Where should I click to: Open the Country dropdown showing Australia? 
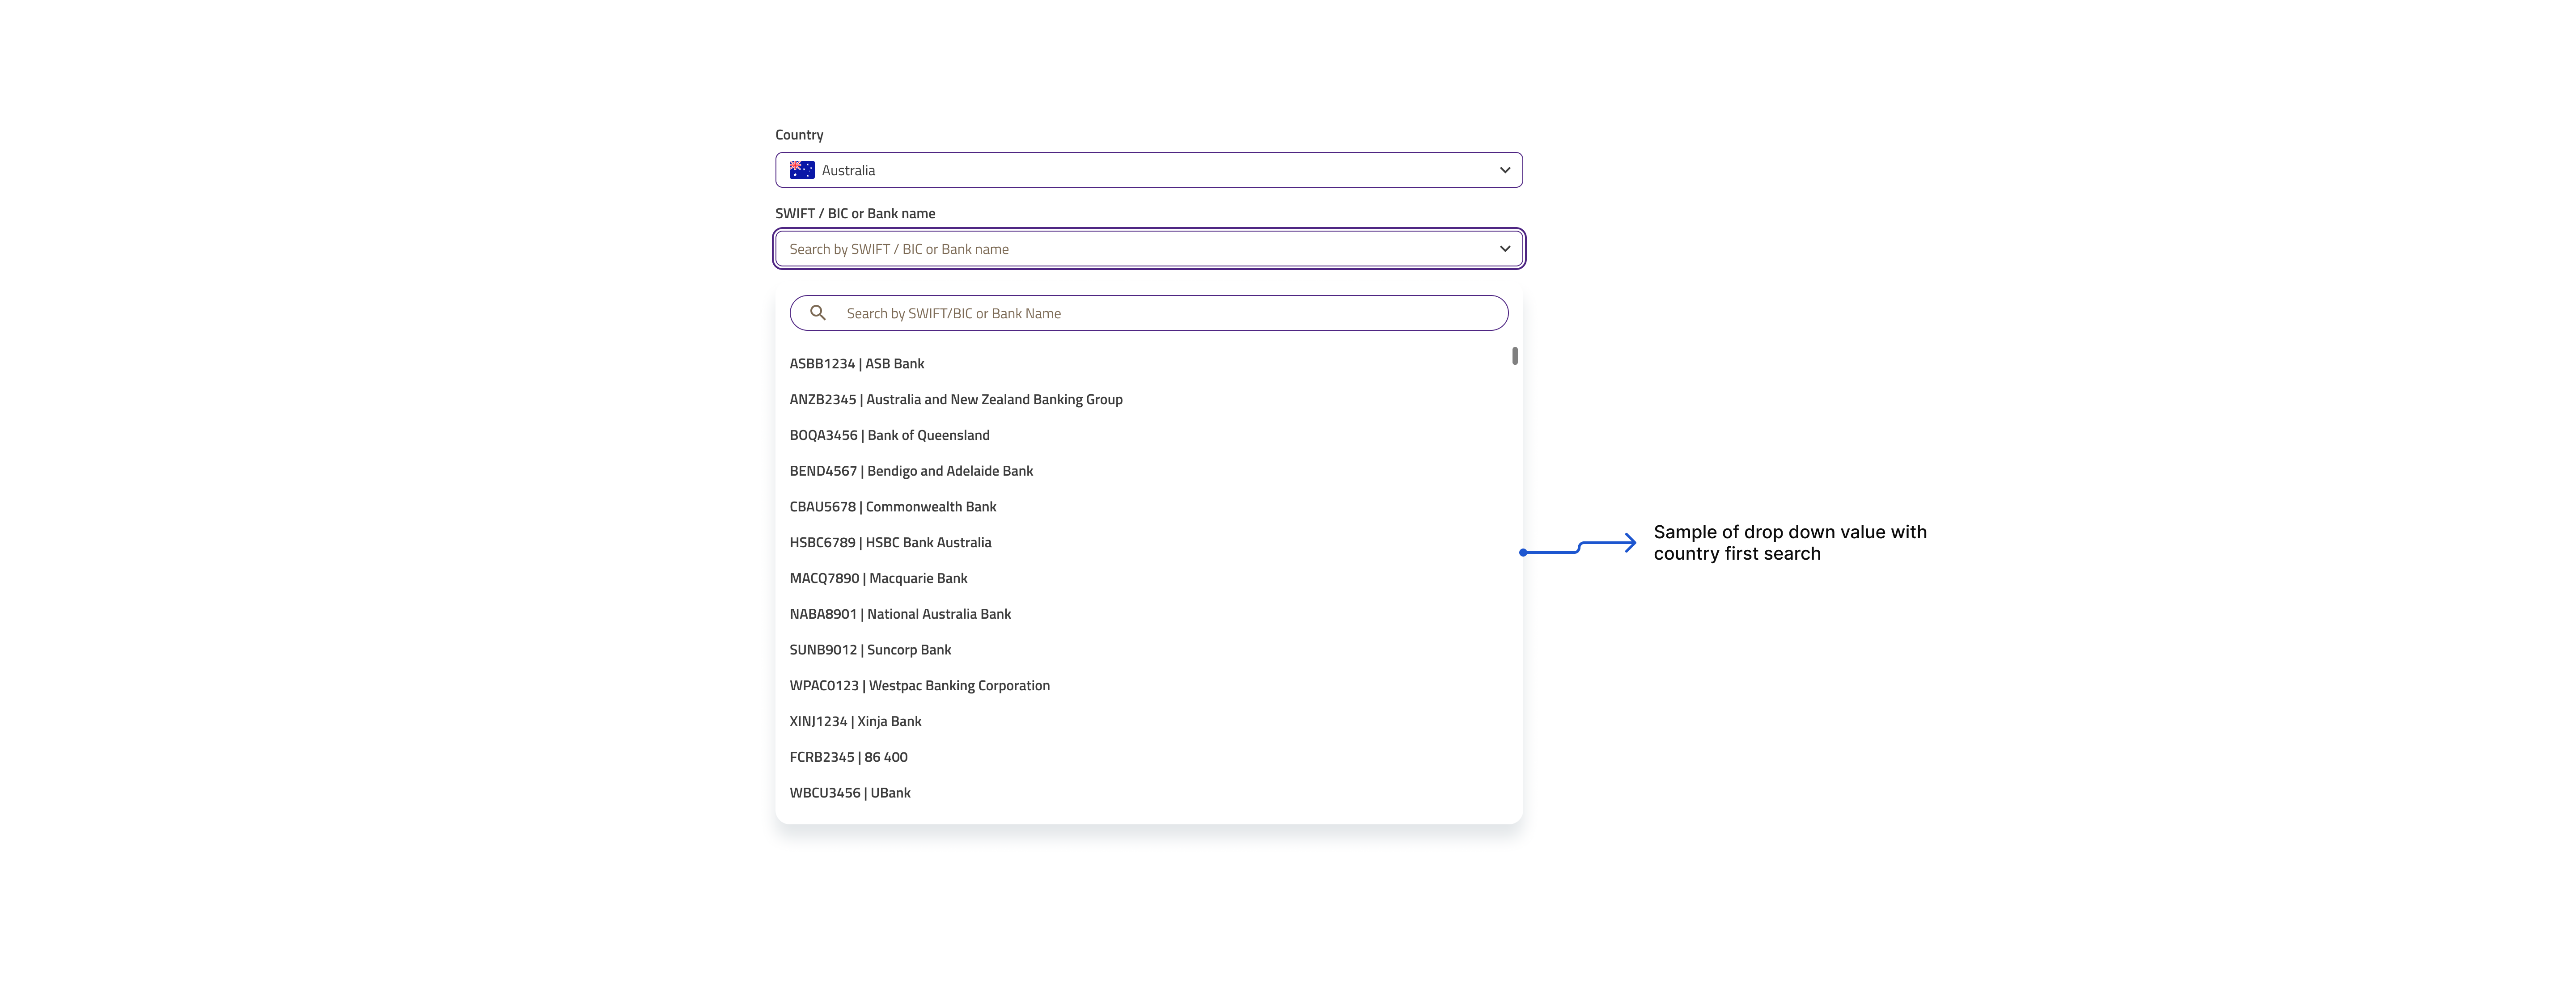pyautogui.click(x=1148, y=170)
